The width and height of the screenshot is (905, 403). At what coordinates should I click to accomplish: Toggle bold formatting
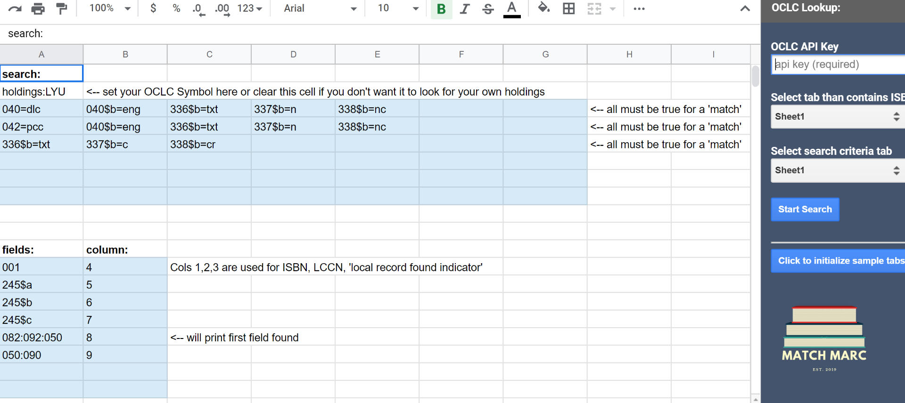point(441,9)
